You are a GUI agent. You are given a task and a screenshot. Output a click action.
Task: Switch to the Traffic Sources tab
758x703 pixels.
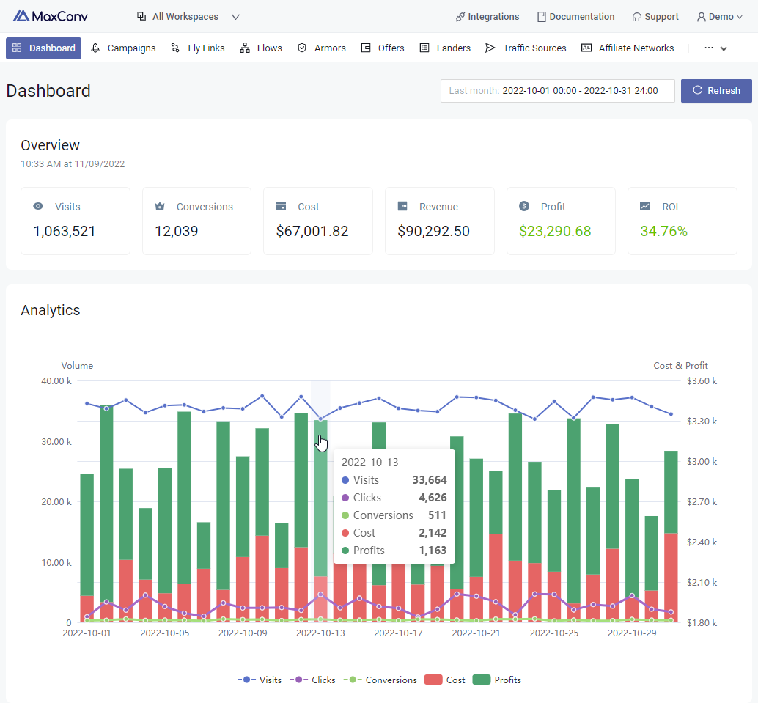pyautogui.click(x=526, y=48)
